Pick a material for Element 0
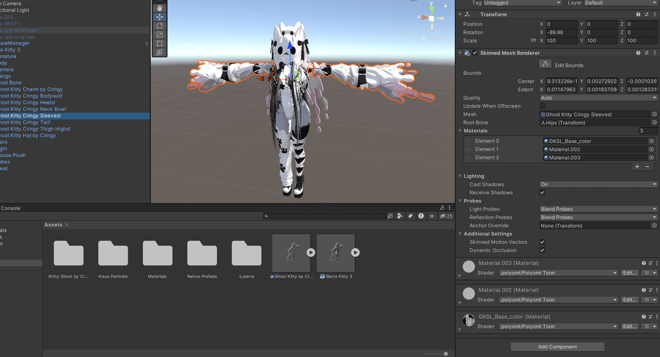 [651, 141]
